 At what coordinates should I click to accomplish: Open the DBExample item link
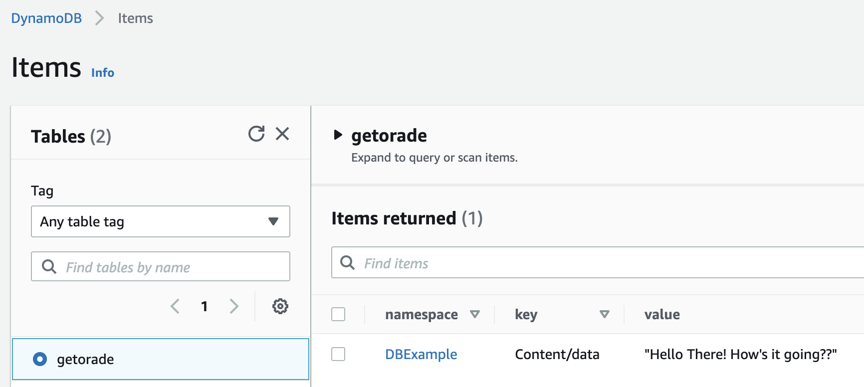coord(421,354)
